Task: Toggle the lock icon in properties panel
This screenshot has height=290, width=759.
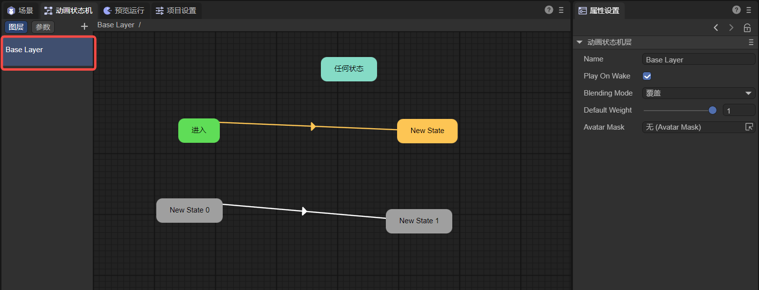Action: tap(747, 28)
